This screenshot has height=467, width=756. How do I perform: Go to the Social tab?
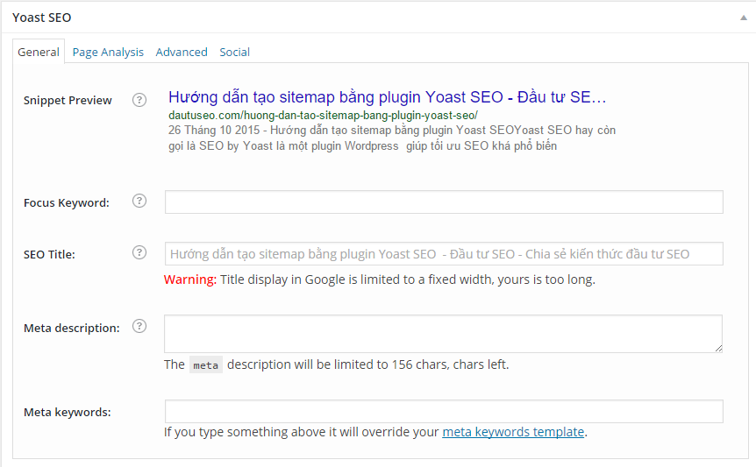(x=234, y=52)
